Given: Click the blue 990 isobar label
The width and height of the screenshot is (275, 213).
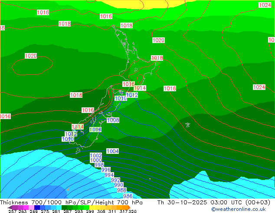Looking at the screenshot, I should click(x=119, y=185).
